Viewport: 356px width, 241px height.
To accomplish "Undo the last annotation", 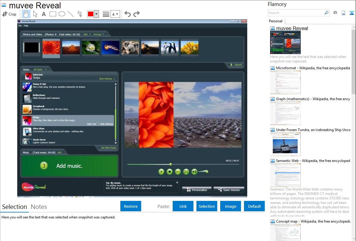I will [127, 14].
